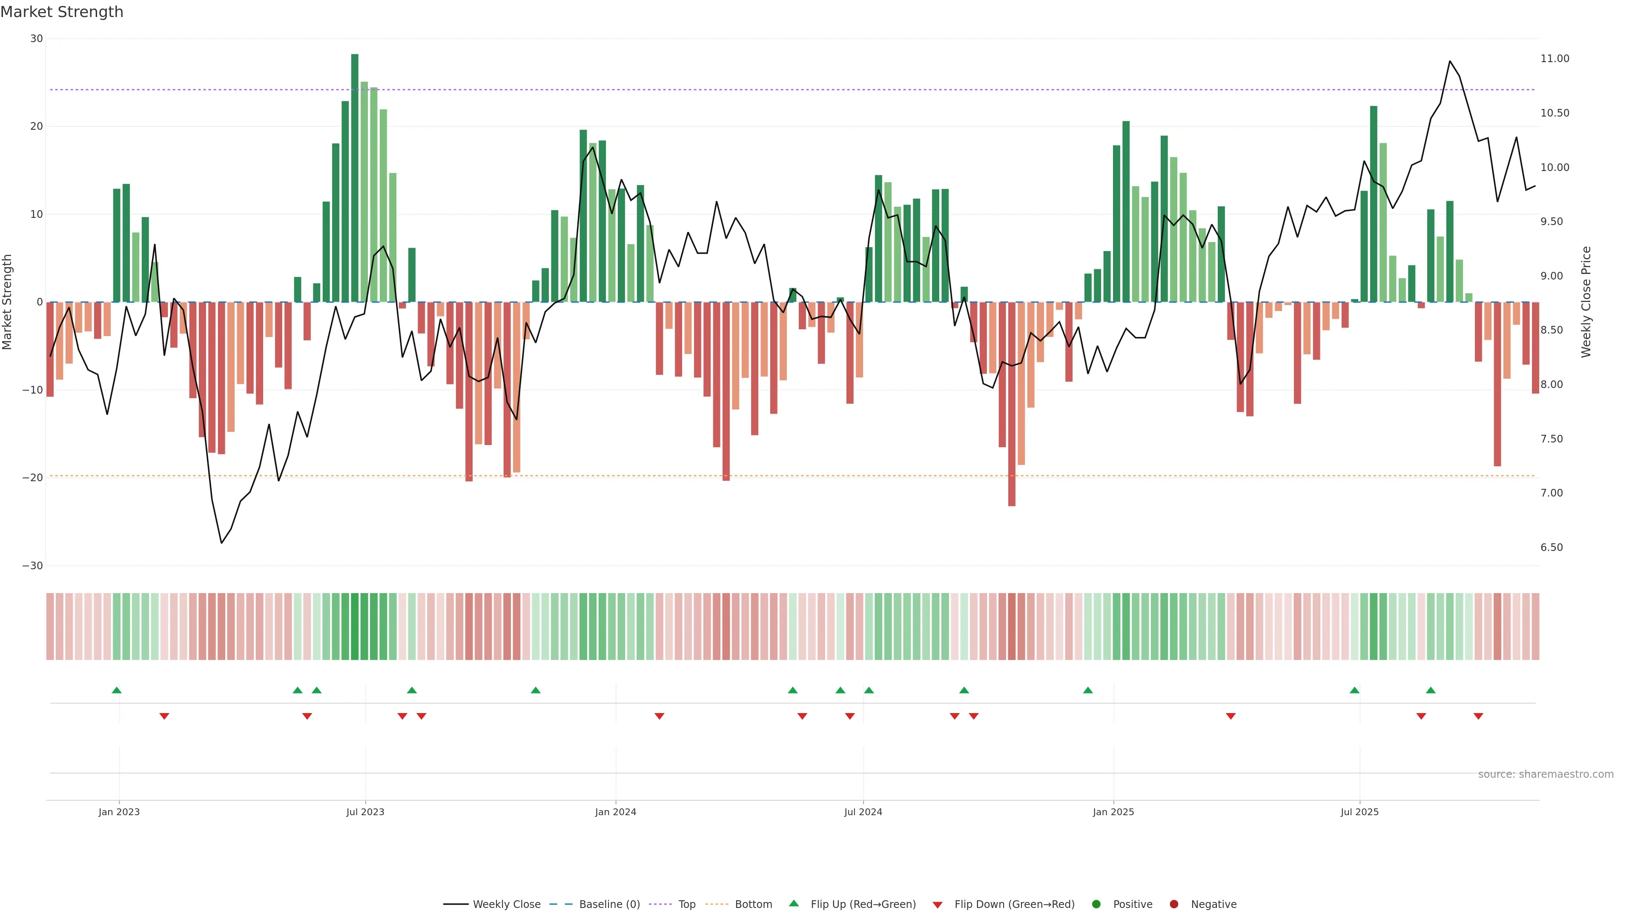Click the weekly close price peak above 11.00
1635x919 pixels.
1450,62
